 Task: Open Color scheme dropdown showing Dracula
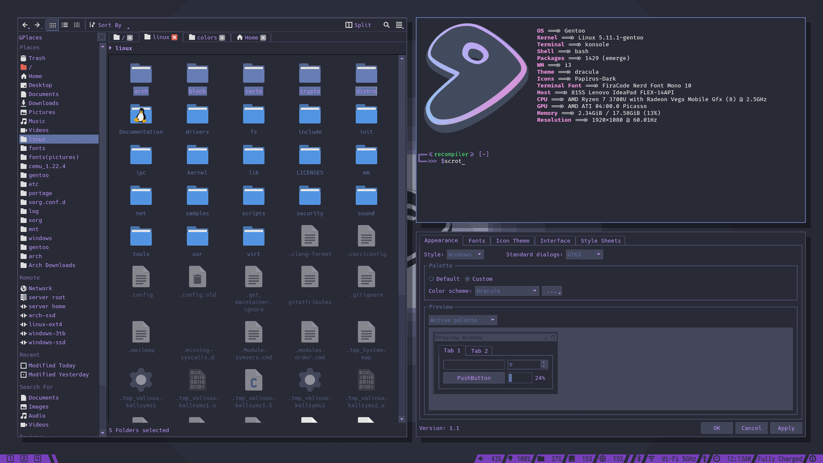(507, 291)
